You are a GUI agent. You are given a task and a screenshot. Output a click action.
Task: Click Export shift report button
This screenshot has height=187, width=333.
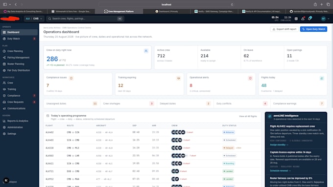tap(285, 29)
